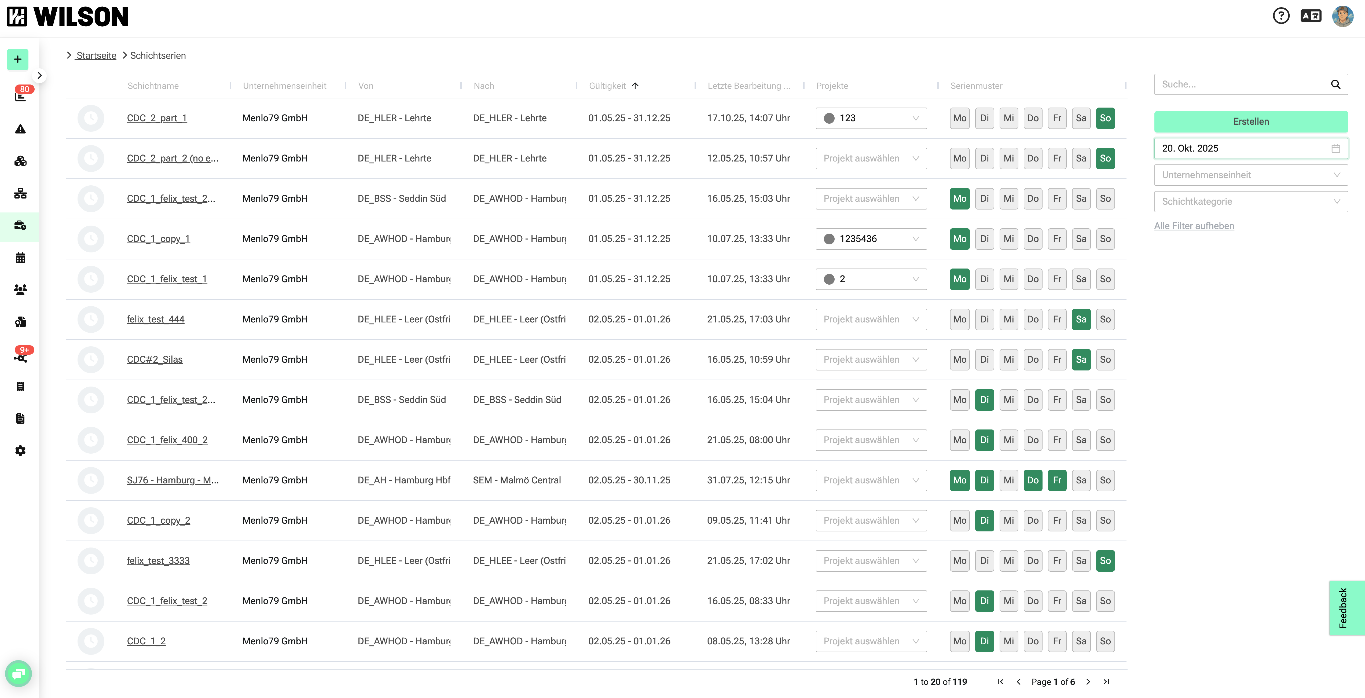1365x698 pixels.
Task: Open settings gear in left sidebar
Action: (20, 450)
